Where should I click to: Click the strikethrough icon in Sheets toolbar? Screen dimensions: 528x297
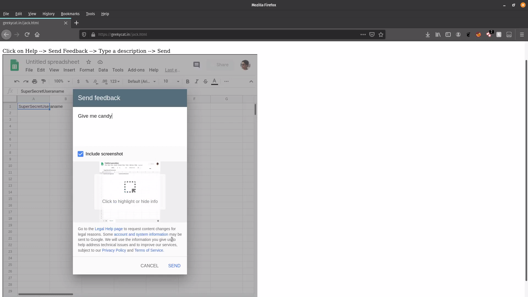coord(205,81)
